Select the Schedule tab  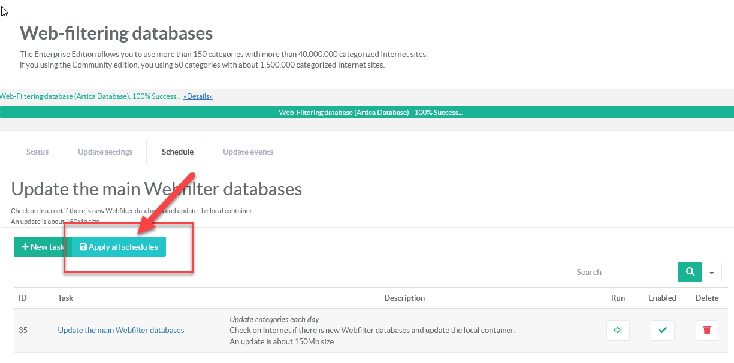click(x=177, y=152)
